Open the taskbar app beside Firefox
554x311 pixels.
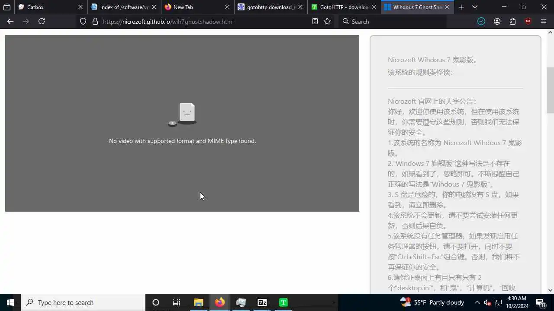point(241,302)
